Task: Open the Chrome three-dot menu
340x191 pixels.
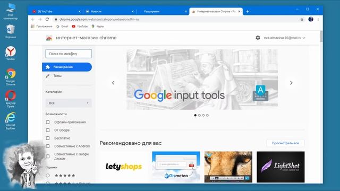Action: click(318, 19)
